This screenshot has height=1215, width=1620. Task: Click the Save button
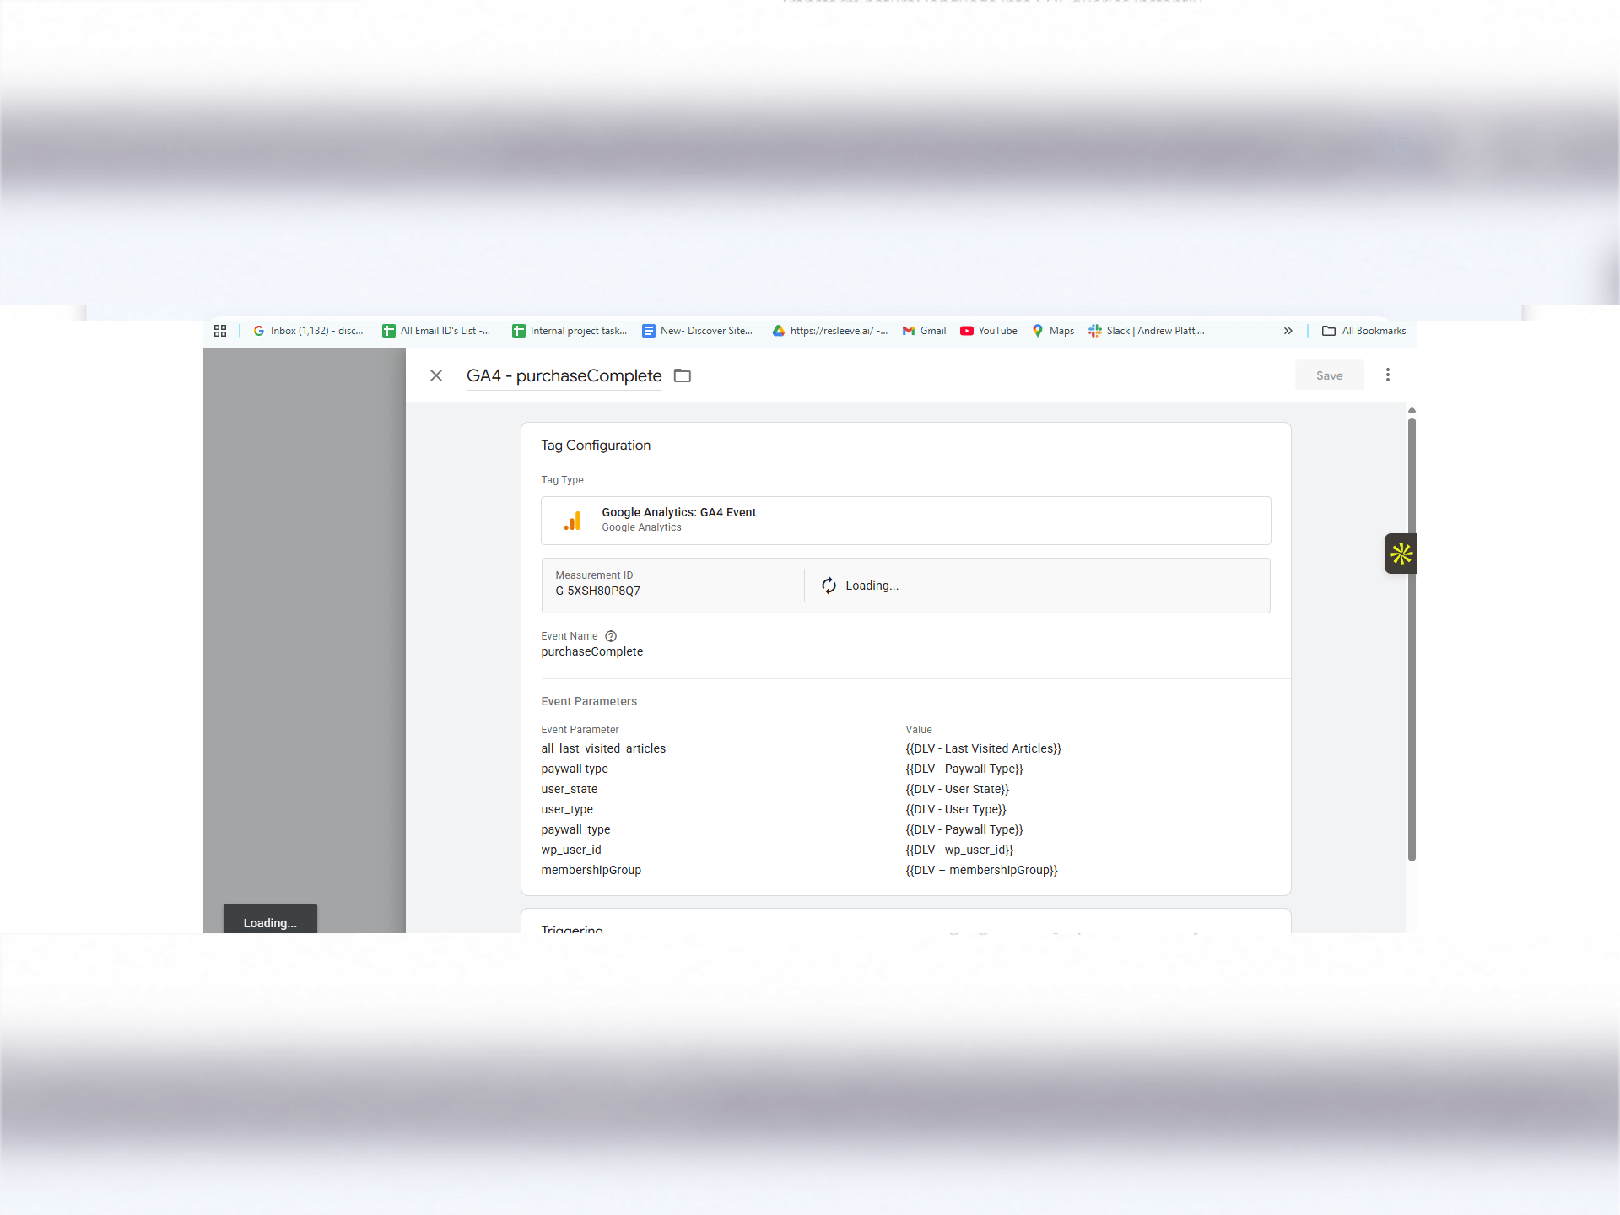[1330, 375]
